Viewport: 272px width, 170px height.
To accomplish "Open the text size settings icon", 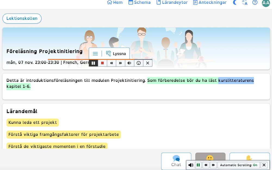I will point(245,2).
